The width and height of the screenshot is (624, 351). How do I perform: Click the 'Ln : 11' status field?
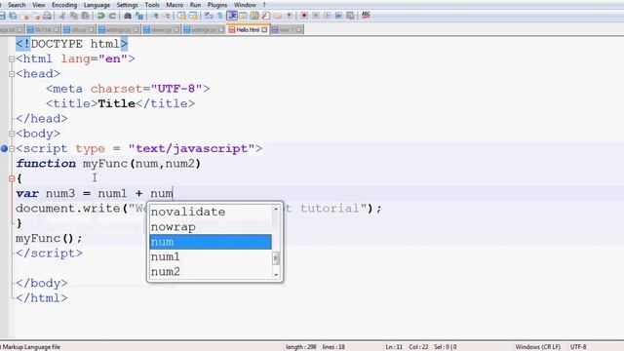394,347
